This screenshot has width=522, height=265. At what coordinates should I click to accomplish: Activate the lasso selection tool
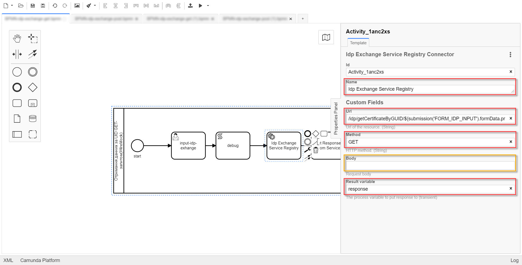[x=33, y=38]
